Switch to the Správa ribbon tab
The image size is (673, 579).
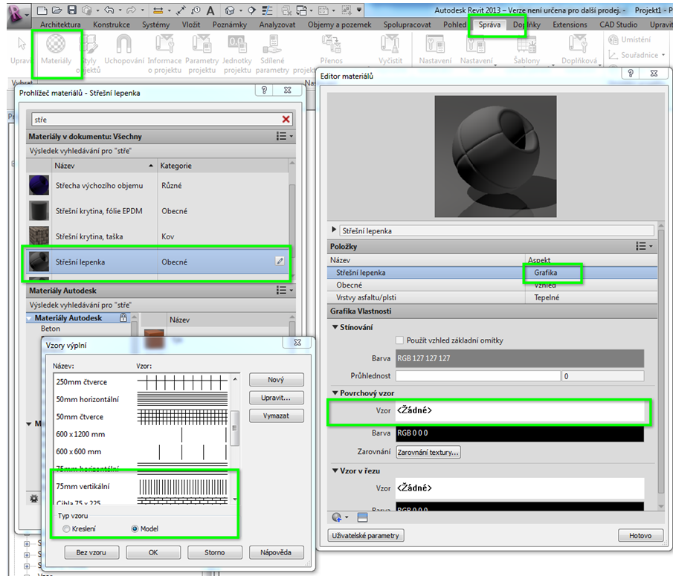[489, 25]
